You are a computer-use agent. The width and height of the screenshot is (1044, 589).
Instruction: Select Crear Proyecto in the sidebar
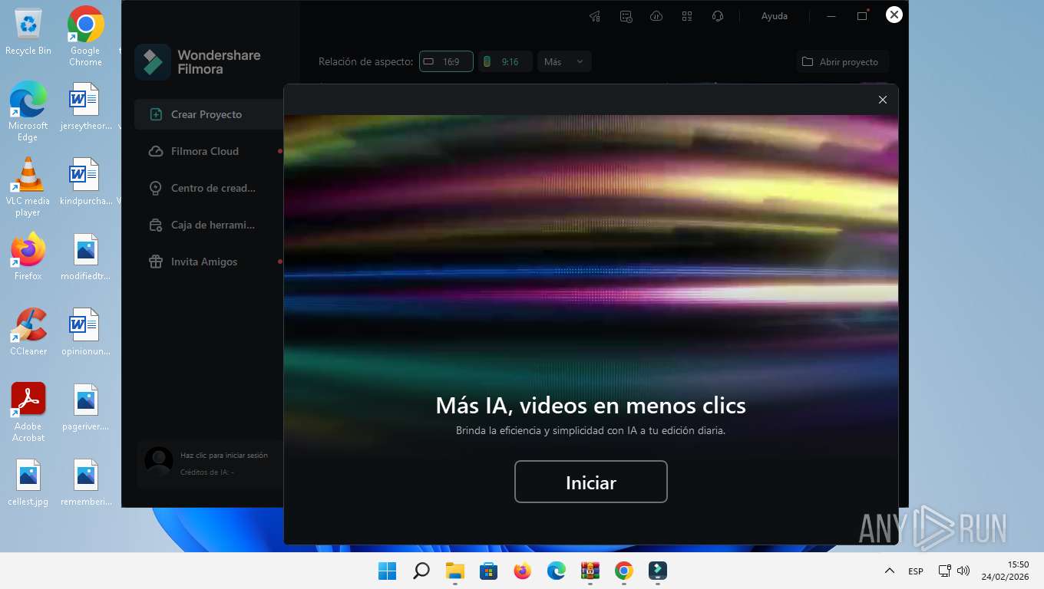[x=209, y=114]
